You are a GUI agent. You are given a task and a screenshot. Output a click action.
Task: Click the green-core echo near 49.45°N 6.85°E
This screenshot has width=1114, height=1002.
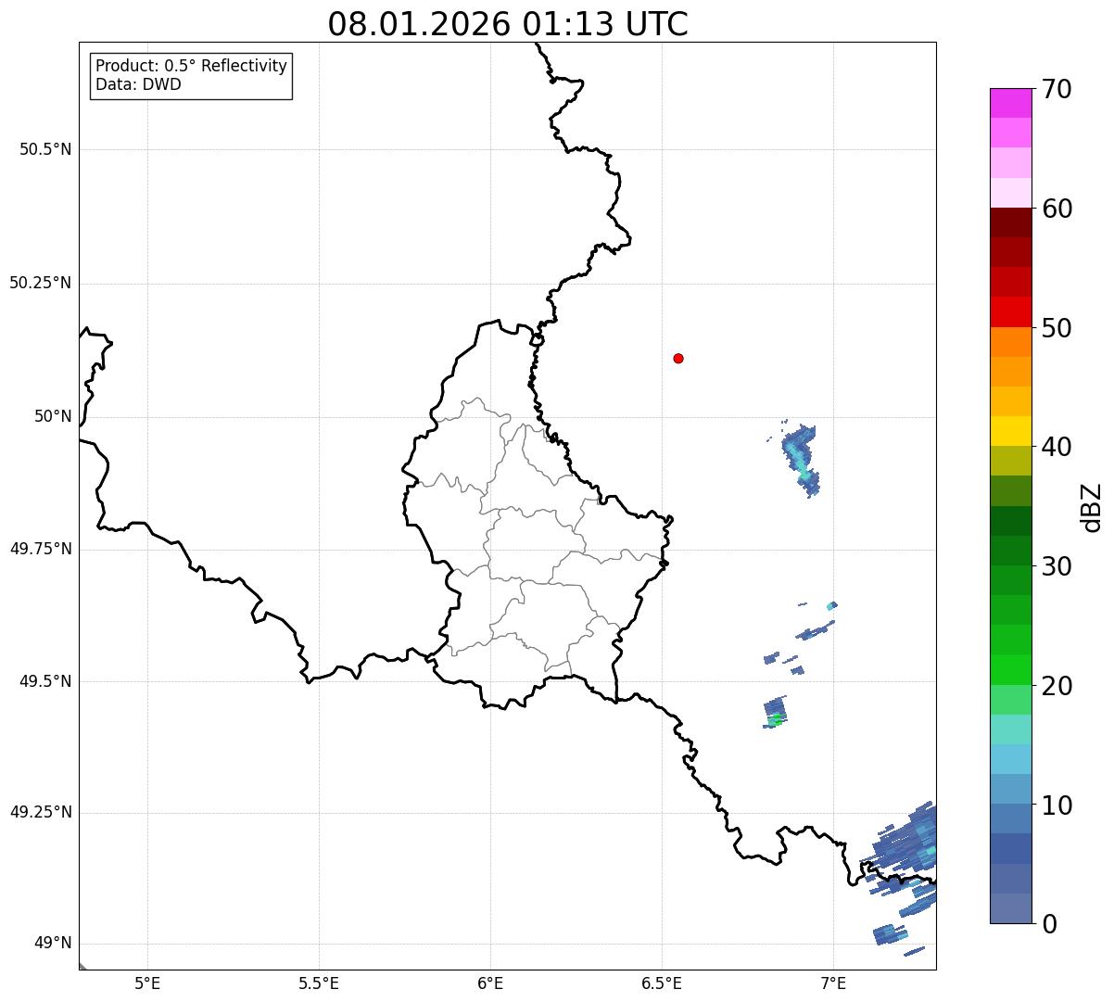[775, 713]
